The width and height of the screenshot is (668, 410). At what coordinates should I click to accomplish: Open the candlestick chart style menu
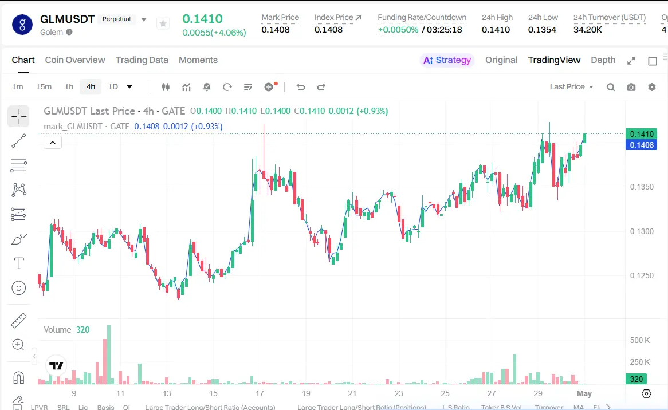click(x=166, y=87)
